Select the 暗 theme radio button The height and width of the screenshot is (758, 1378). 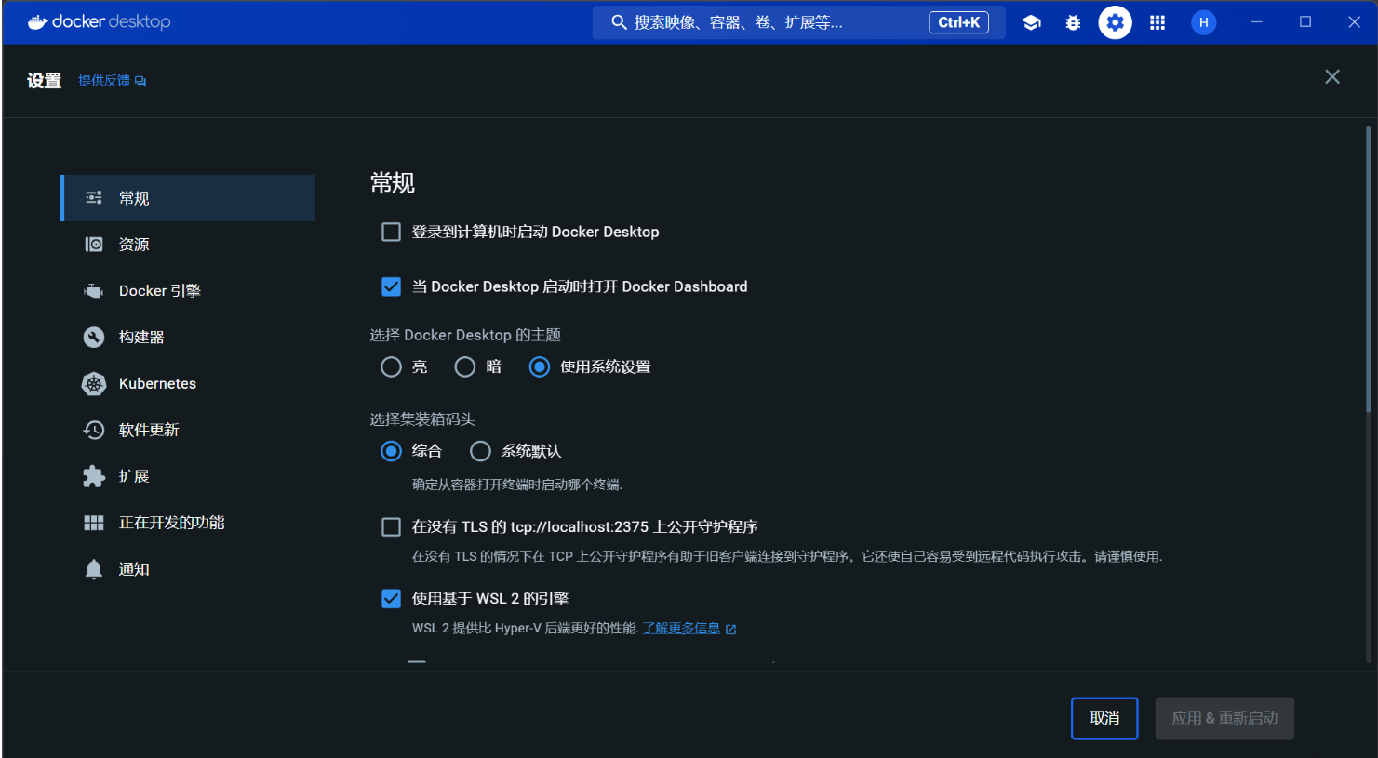coord(465,367)
